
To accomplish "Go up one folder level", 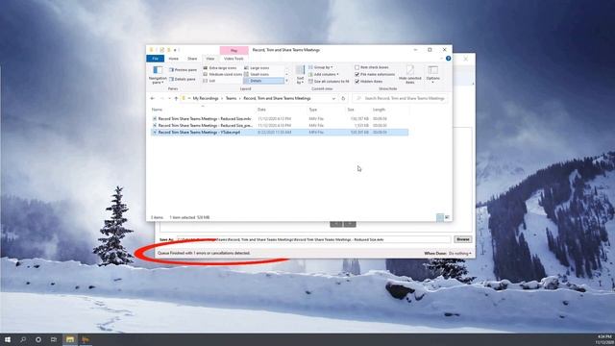I will pos(176,98).
